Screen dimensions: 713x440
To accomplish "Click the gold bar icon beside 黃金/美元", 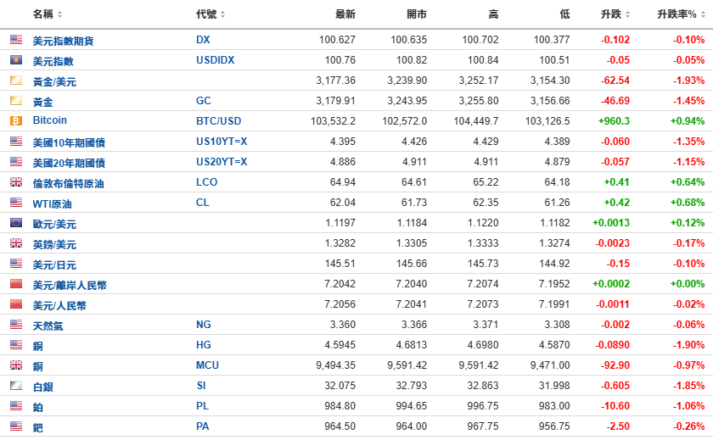I will tap(16, 81).
